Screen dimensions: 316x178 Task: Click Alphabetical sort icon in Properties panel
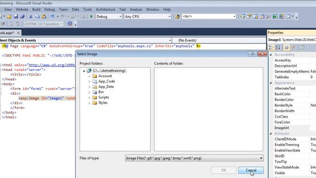(278, 47)
